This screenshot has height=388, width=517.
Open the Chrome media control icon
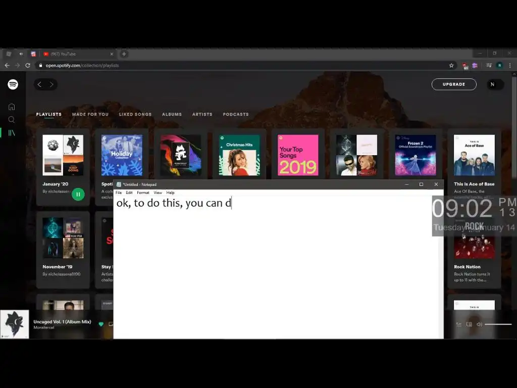[x=489, y=65]
